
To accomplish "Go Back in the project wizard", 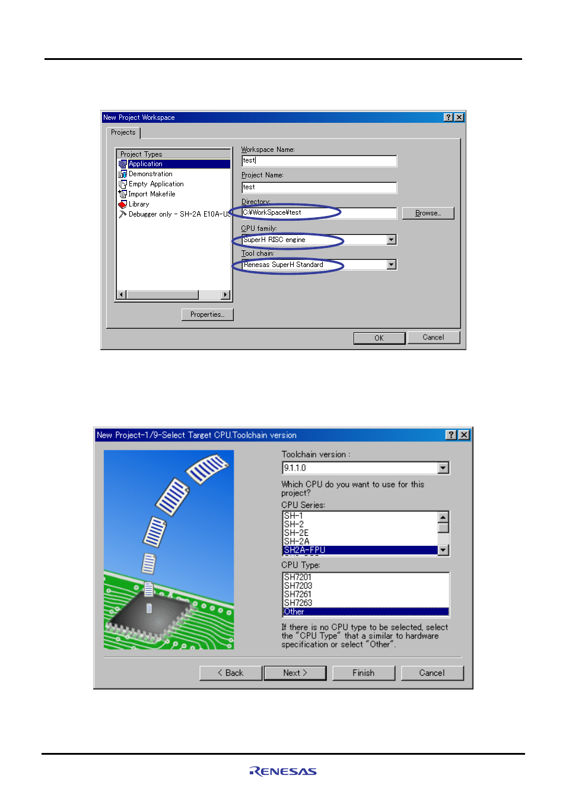I will tap(230, 673).
